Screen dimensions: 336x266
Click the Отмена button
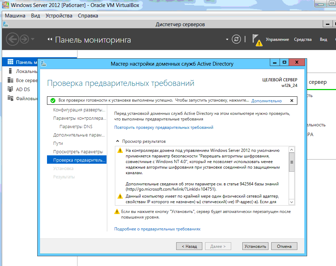(x=284, y=246)
